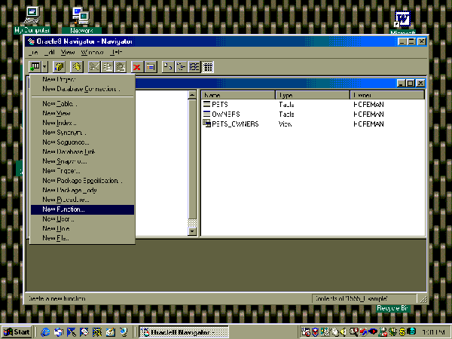Choose New Sequence from the menu
Screen dimensions: 452x339
click(x=82, y=142)
